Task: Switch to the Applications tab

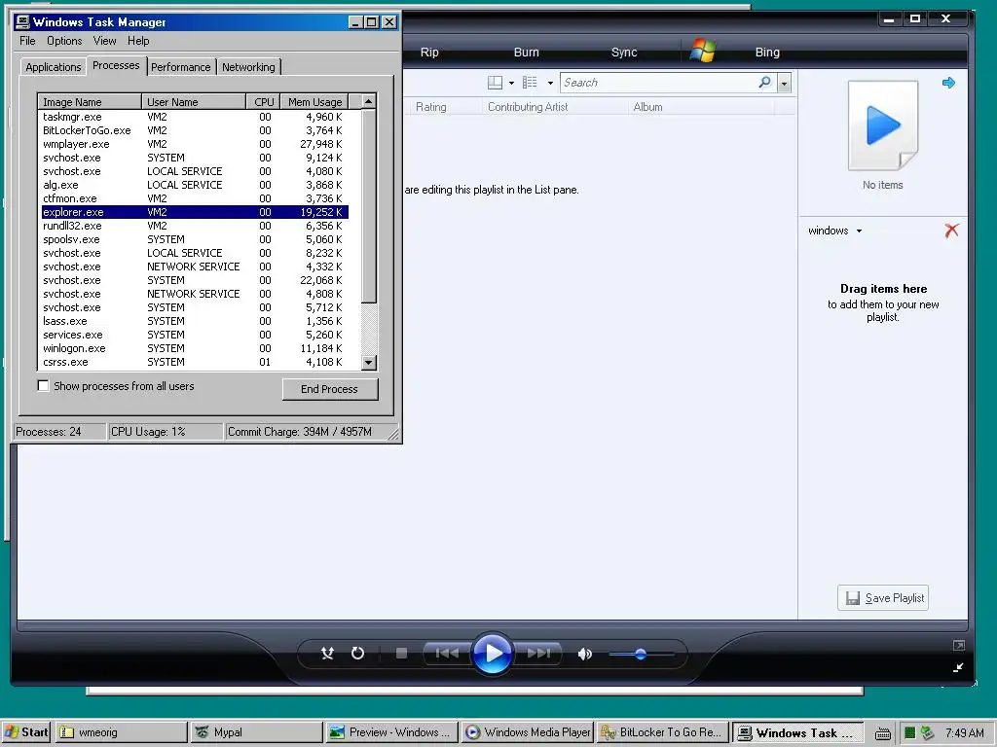Action: click(53, 67)
